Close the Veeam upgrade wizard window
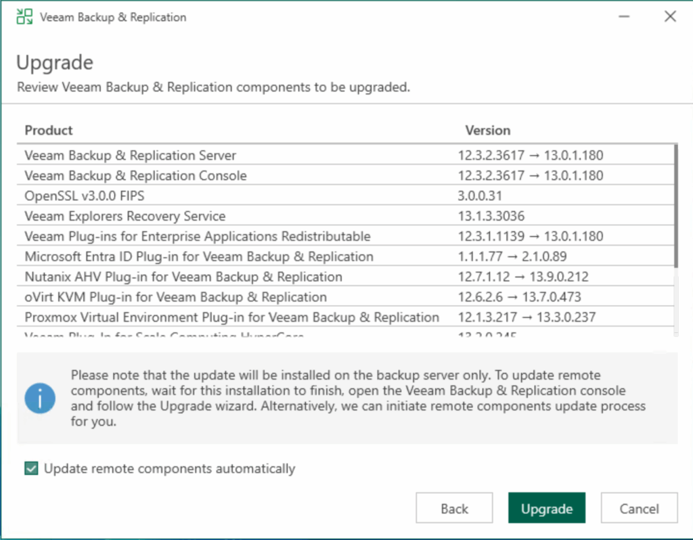The height and width of the screenshot is (540, 693). click(670, 17)
